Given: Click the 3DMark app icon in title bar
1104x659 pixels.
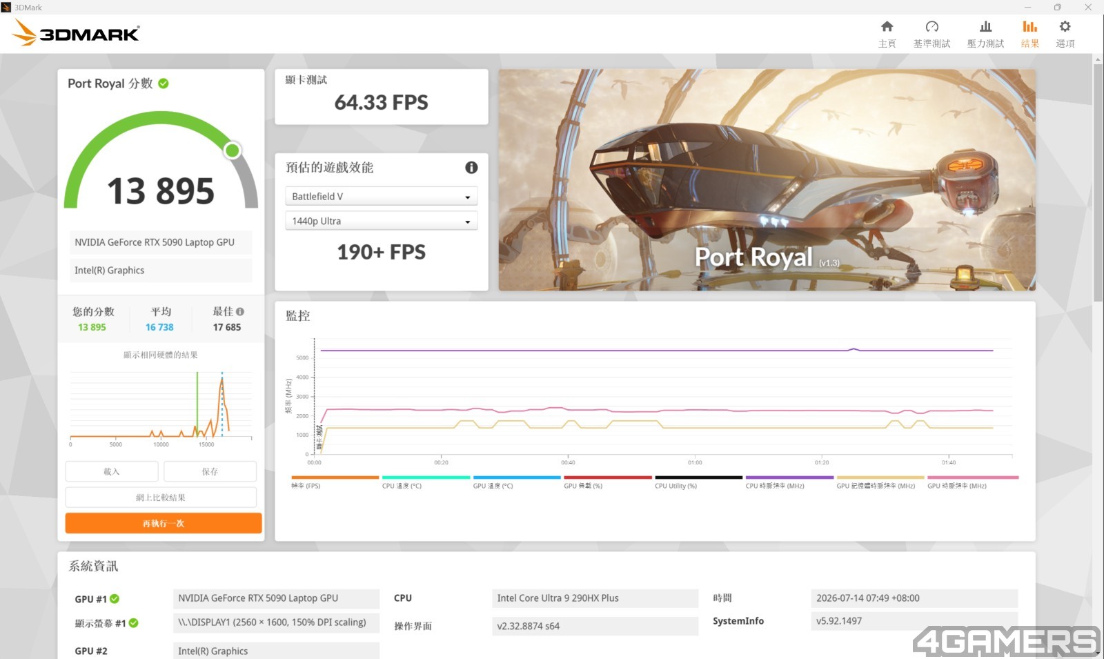Looking at the screenshot, I should click(x=6, y=7).
